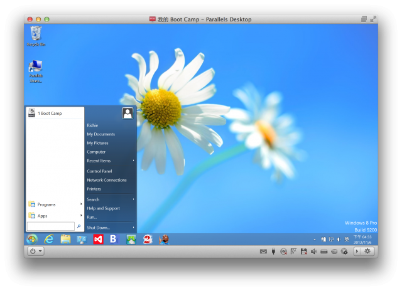Enter Coherence mode via title bar icon

click(364, 19)
